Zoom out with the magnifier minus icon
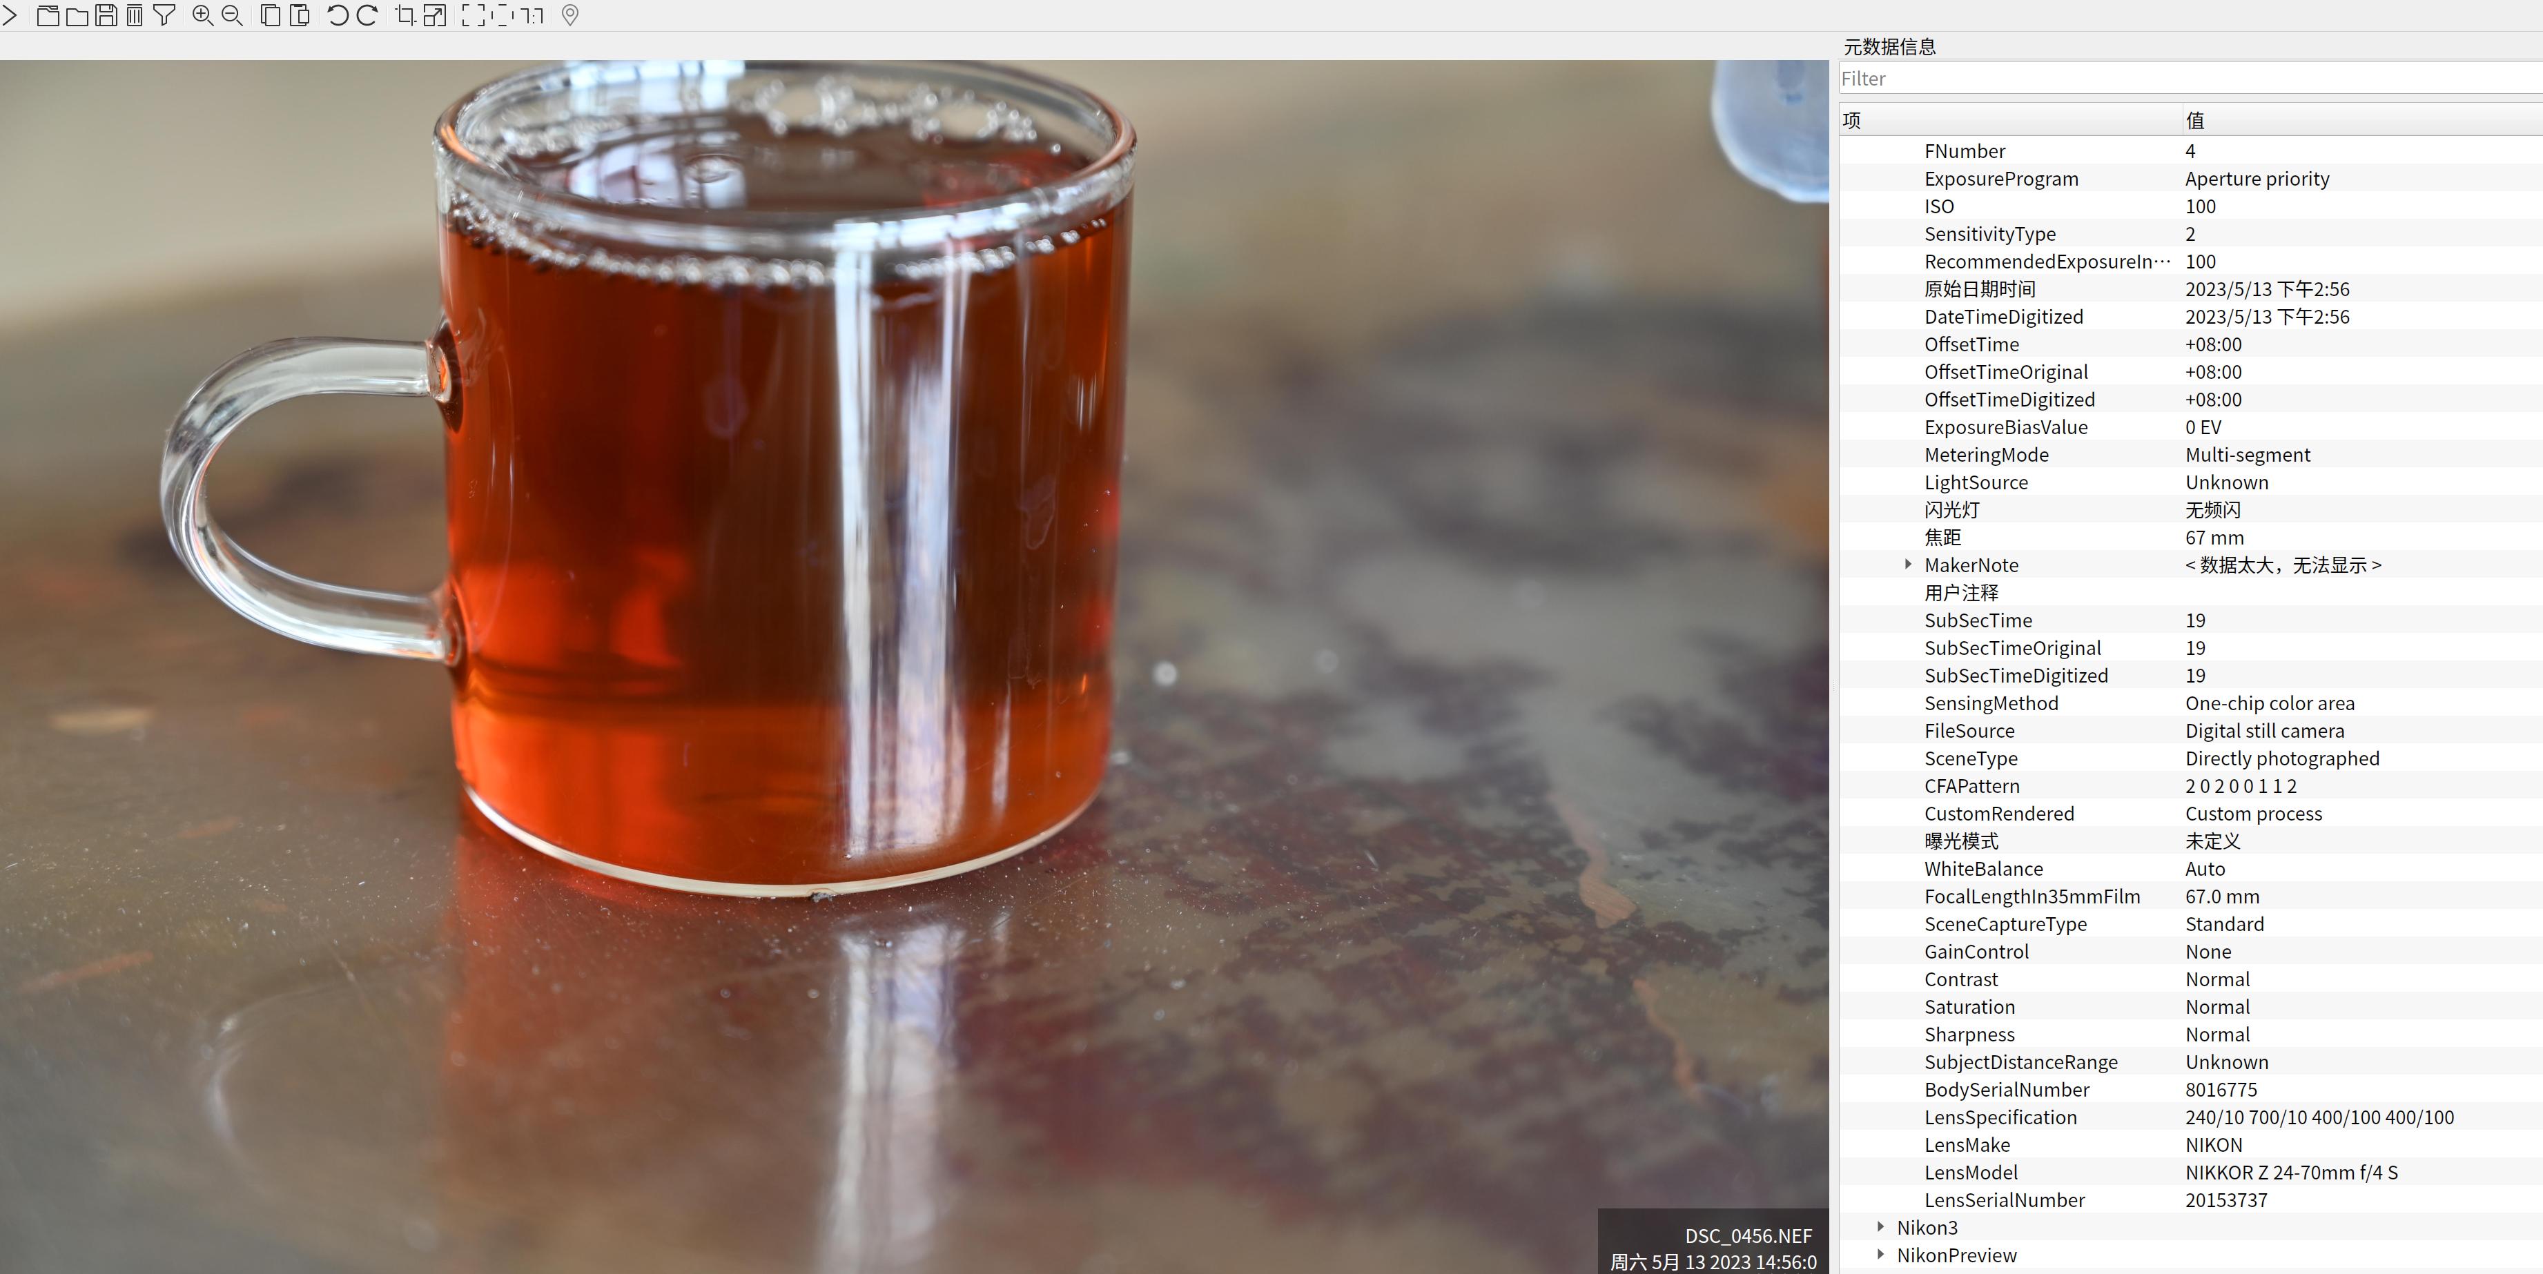 coord(232,14)
